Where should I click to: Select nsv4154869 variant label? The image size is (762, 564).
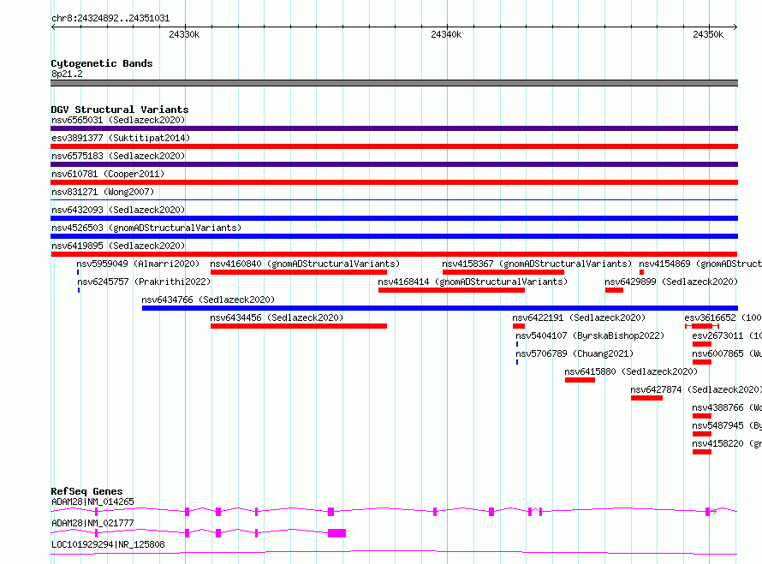(700, 264)
